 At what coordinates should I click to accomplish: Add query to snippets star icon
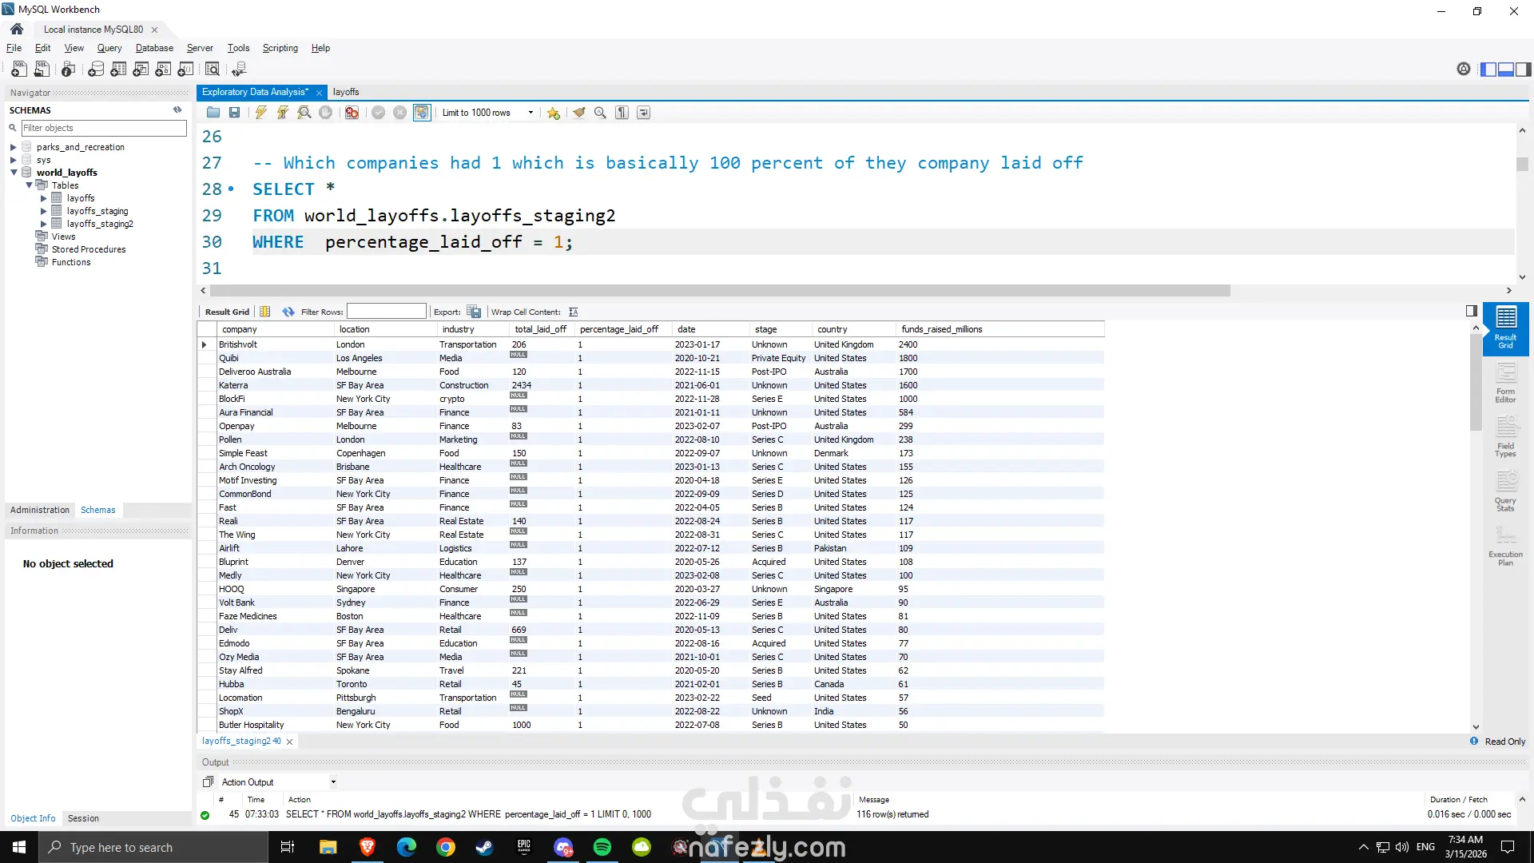(x=553, y=113)
